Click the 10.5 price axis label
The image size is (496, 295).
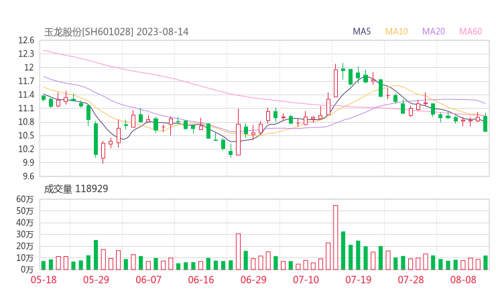click(x=26, y=135)
